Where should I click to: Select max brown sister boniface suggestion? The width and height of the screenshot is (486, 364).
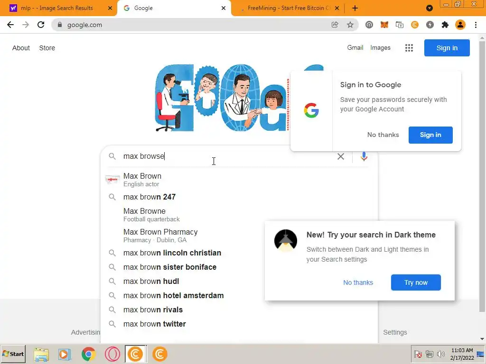point(183,267)
